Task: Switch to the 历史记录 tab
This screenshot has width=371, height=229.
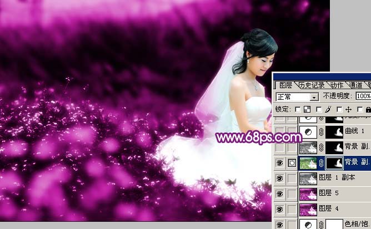Action: tap(312, 85)
